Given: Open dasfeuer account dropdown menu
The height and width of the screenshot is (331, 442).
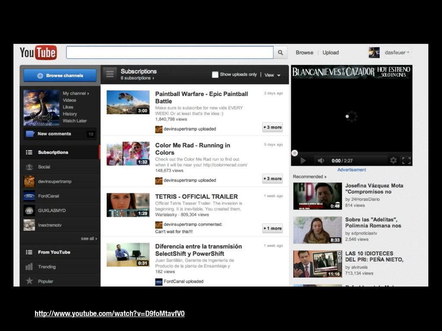Looking at the screenshot, I should 397,53.
